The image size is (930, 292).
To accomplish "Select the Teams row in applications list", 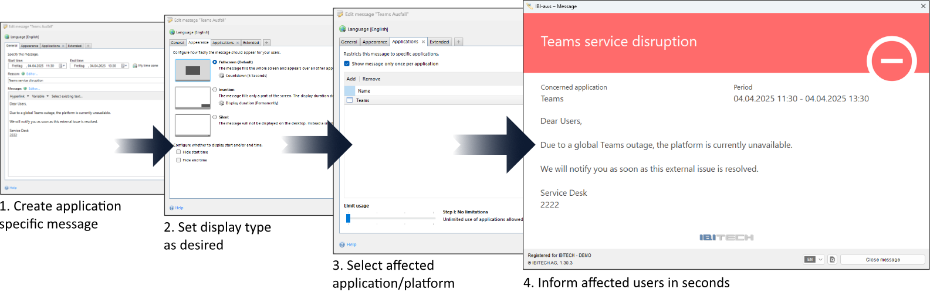I will 433,100.
